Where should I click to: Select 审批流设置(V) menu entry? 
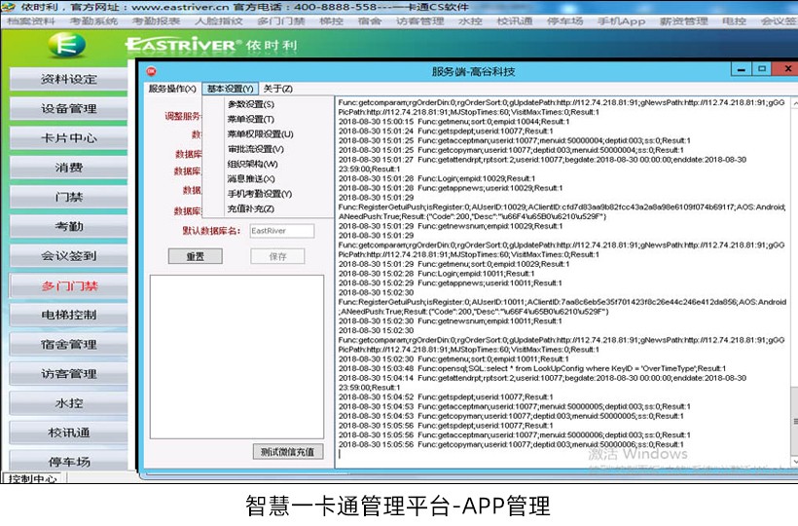(x=255, y=149)
